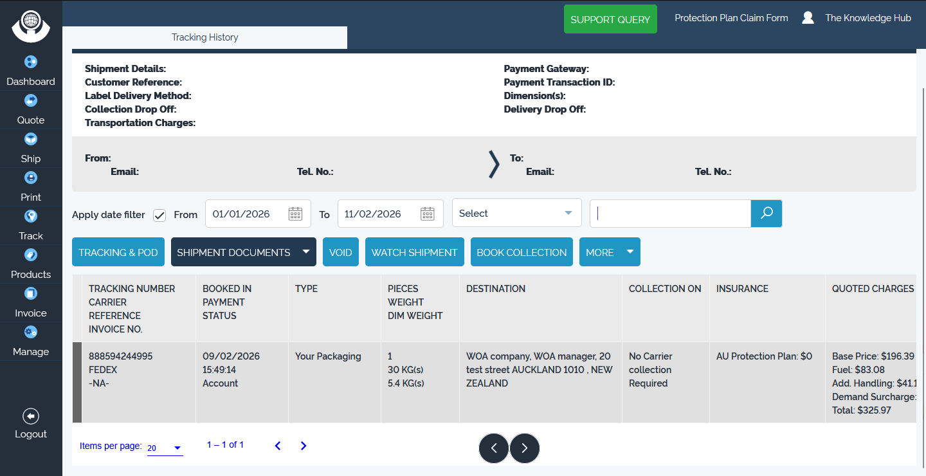Open calendar picker for From date
The width and height of the screenshot is (926, 476).
(295, 214)
